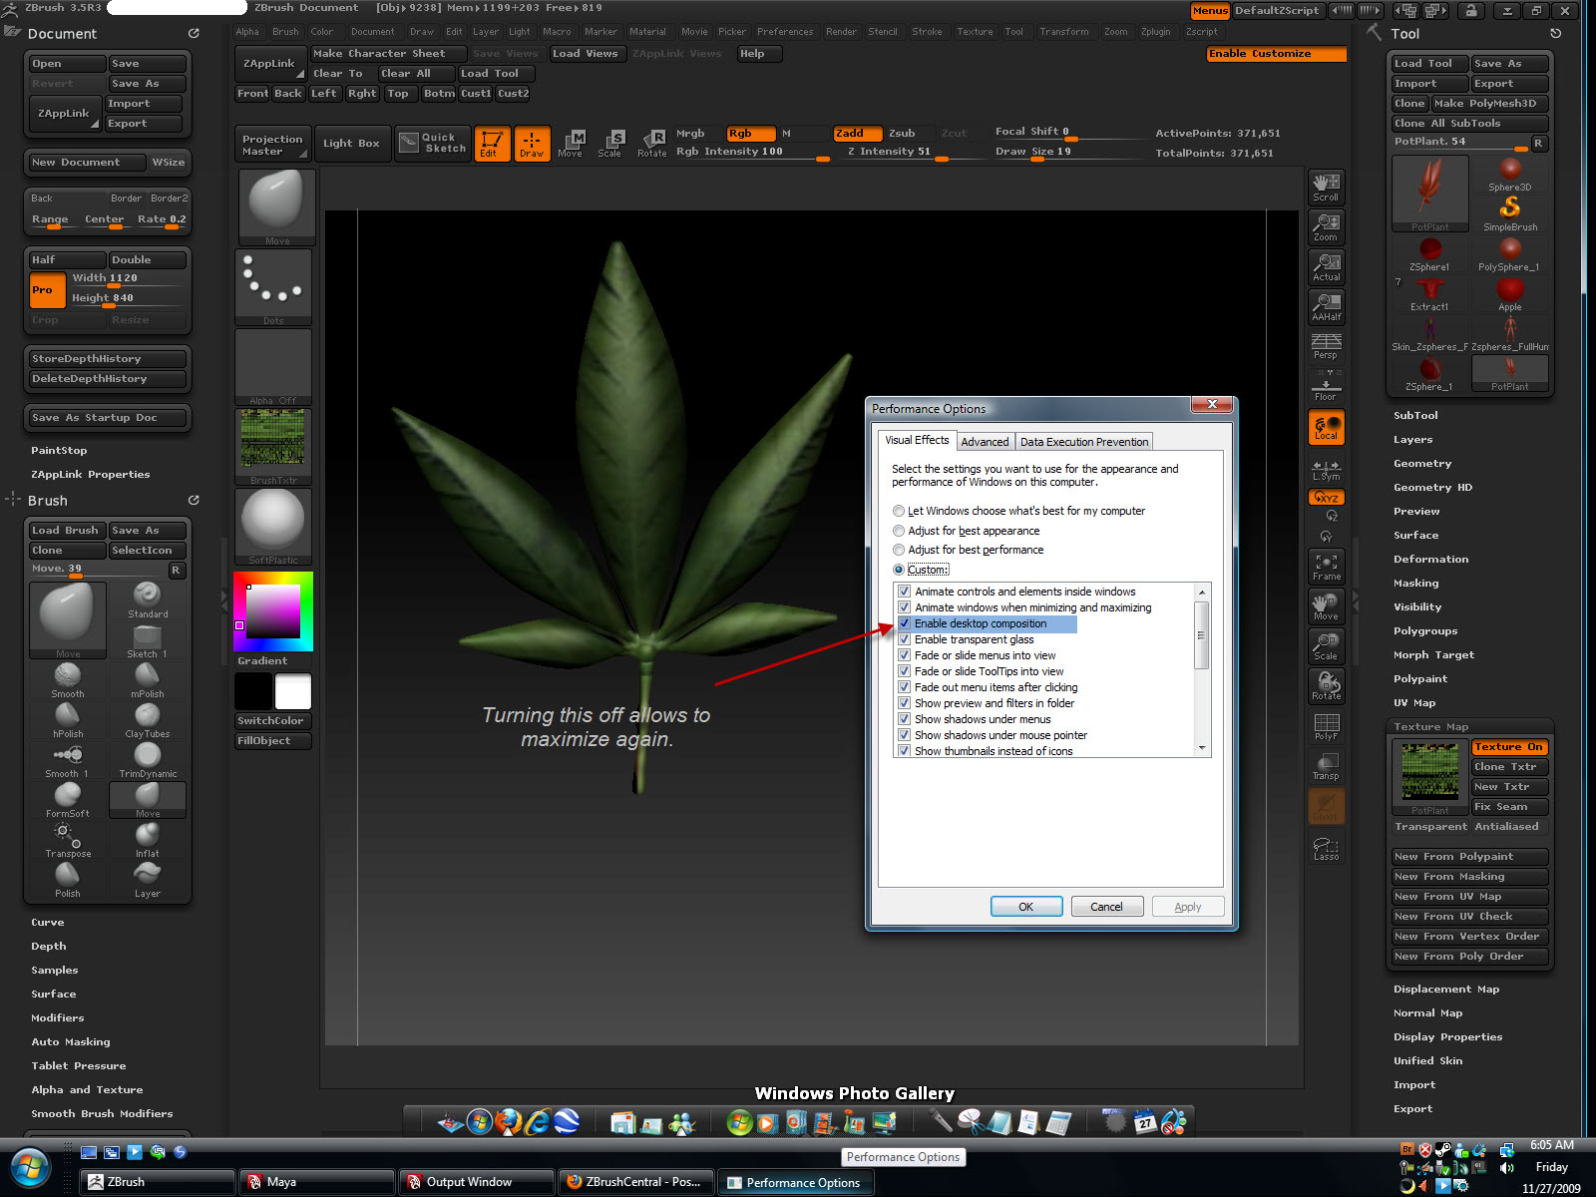
Task: Expand the SubTool section
Action: (x=1415, y=415)
